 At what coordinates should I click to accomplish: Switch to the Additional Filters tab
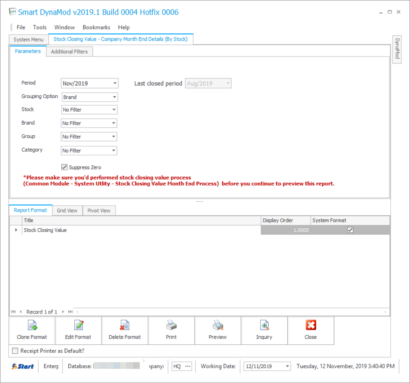pyautogui.click(x=69, y=52)
